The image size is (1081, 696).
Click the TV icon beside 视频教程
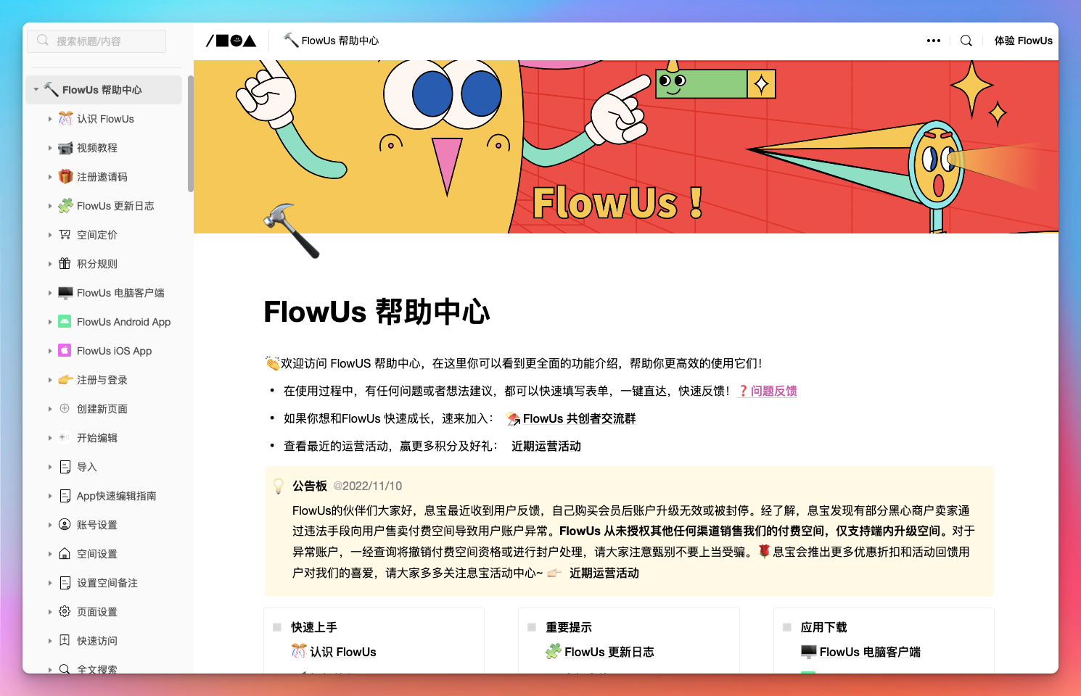coord(64,148)
